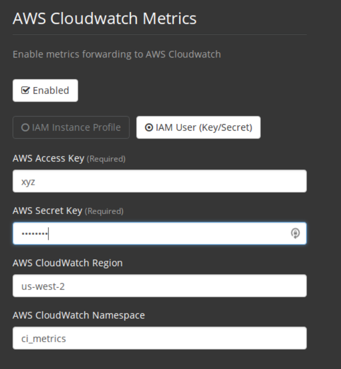Click the radio circle icon for IAM Instance Profile

pyautogui.click(x=25, y=127)
